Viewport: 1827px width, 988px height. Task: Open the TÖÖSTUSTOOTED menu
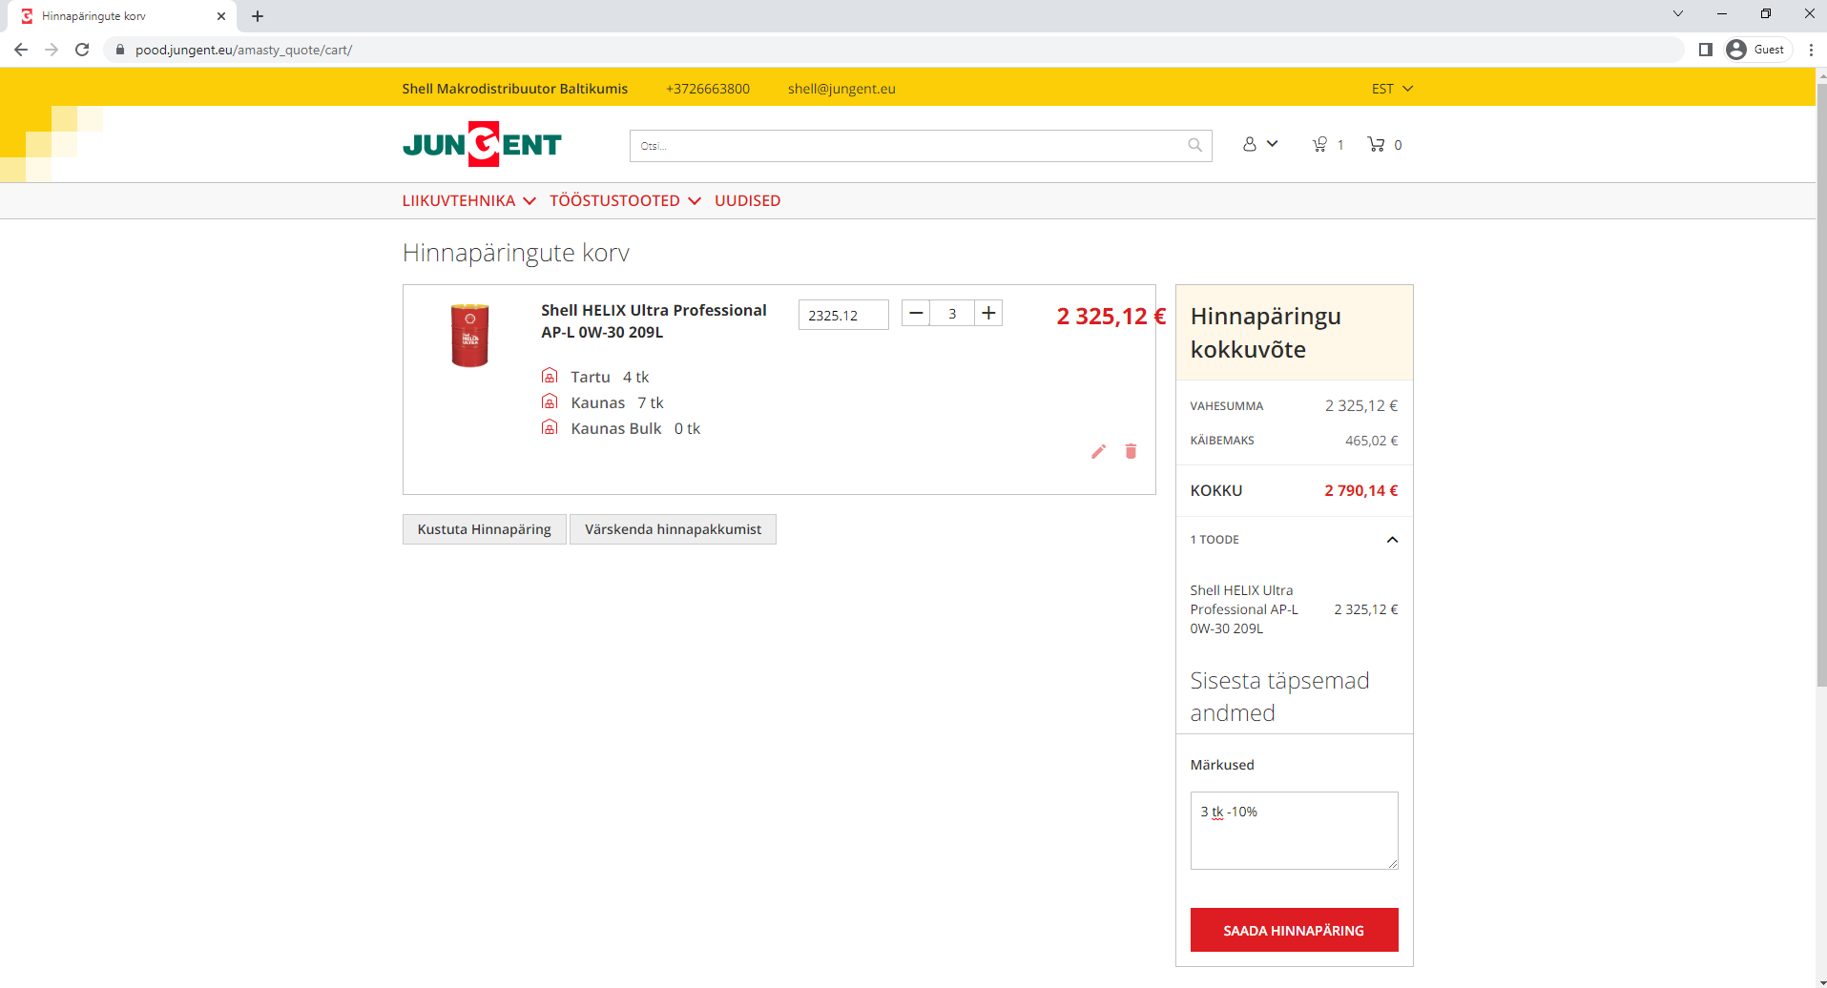[625, 200]
